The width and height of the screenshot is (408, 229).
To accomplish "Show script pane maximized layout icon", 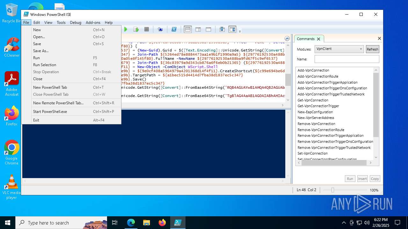I will tap(208, 30).
